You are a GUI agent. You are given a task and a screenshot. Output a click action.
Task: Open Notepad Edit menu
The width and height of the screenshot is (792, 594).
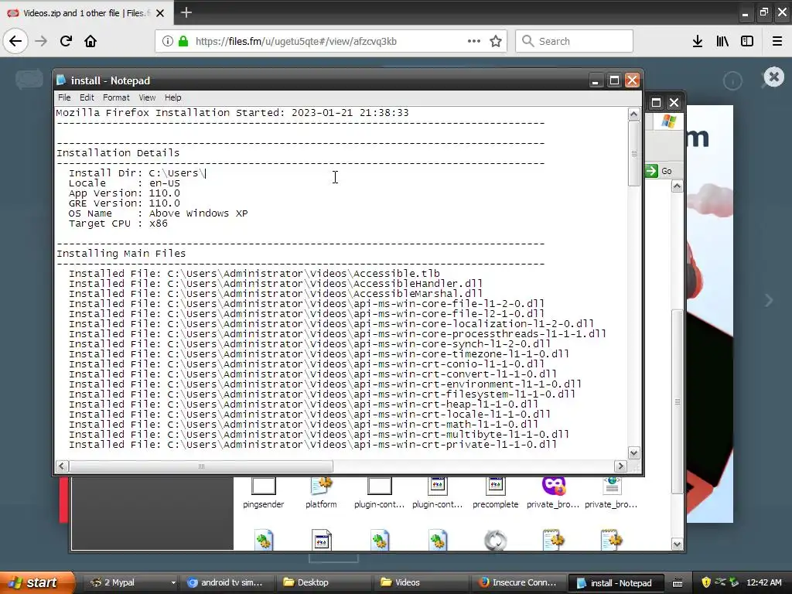[x=87, y=97]
